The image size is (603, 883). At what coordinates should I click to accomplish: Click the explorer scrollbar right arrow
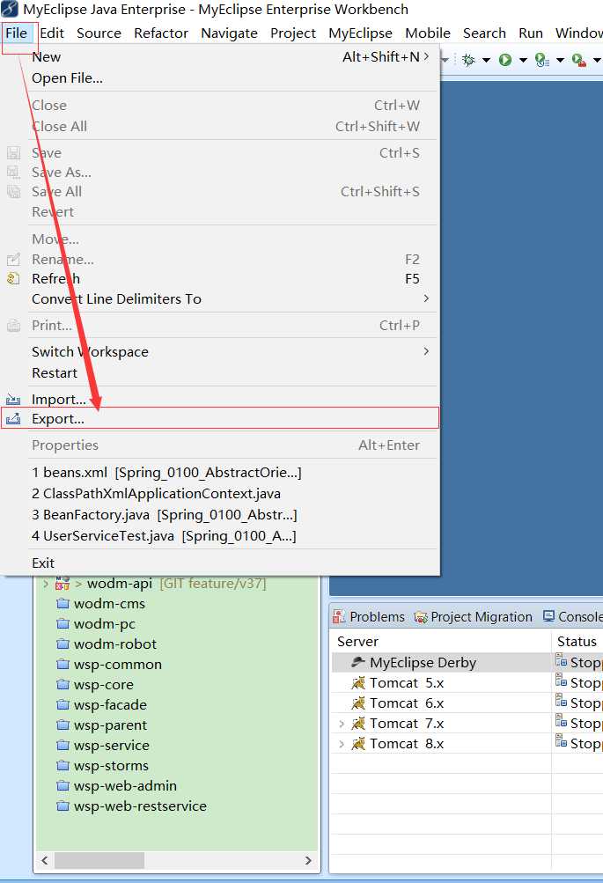tap(308, 860)
